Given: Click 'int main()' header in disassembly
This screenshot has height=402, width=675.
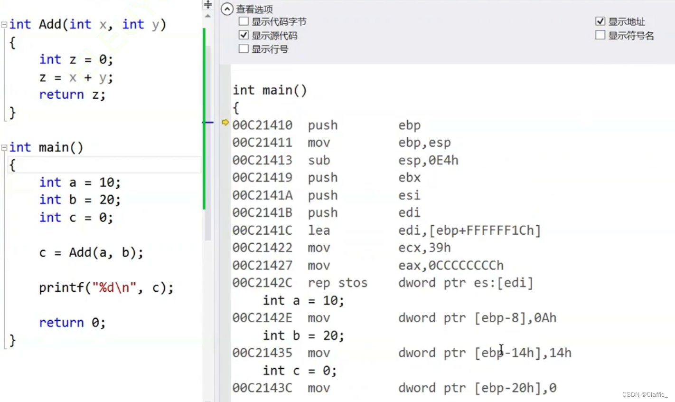Looking at the screenshot, I should [270, 90].
